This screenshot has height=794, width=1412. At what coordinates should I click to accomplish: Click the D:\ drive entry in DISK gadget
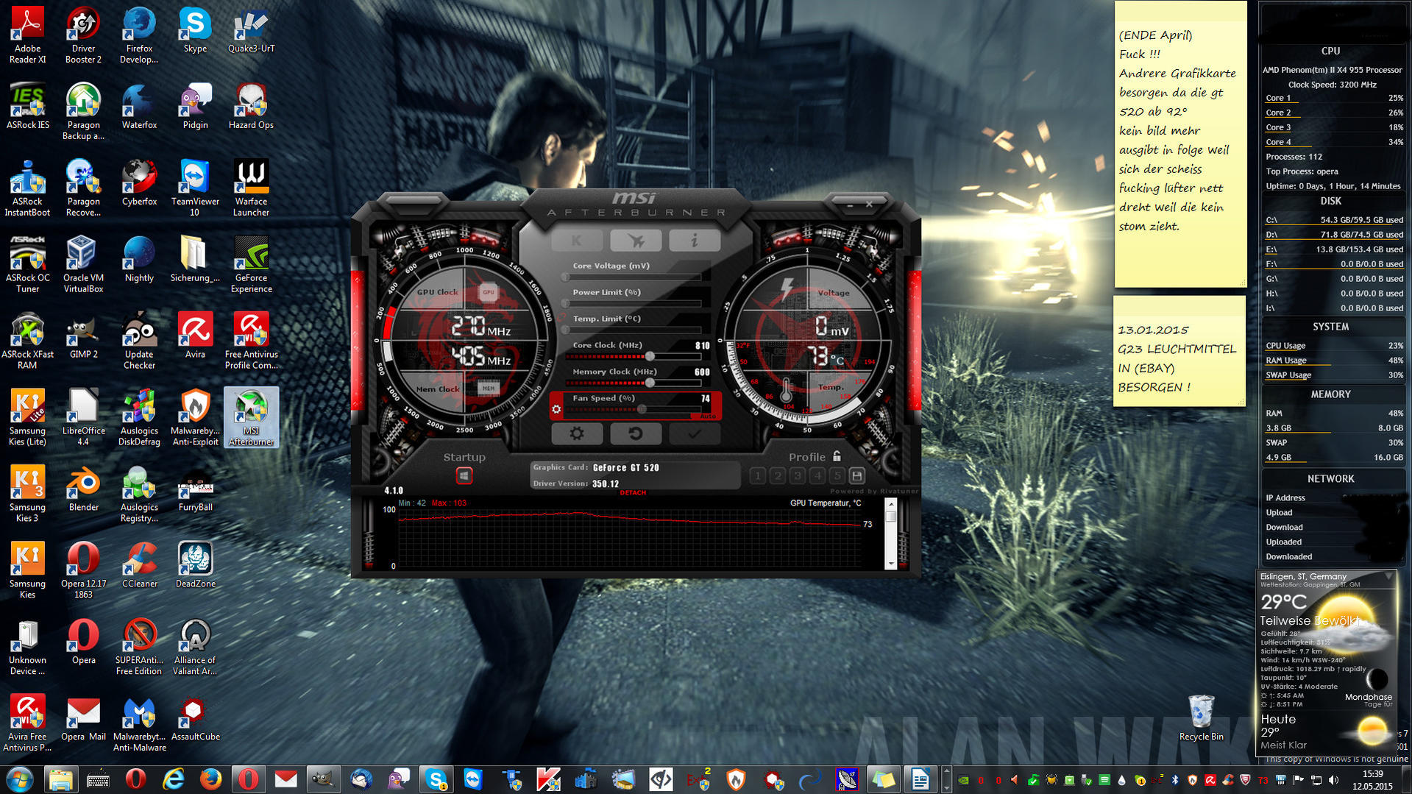[x=1333, y=235]
